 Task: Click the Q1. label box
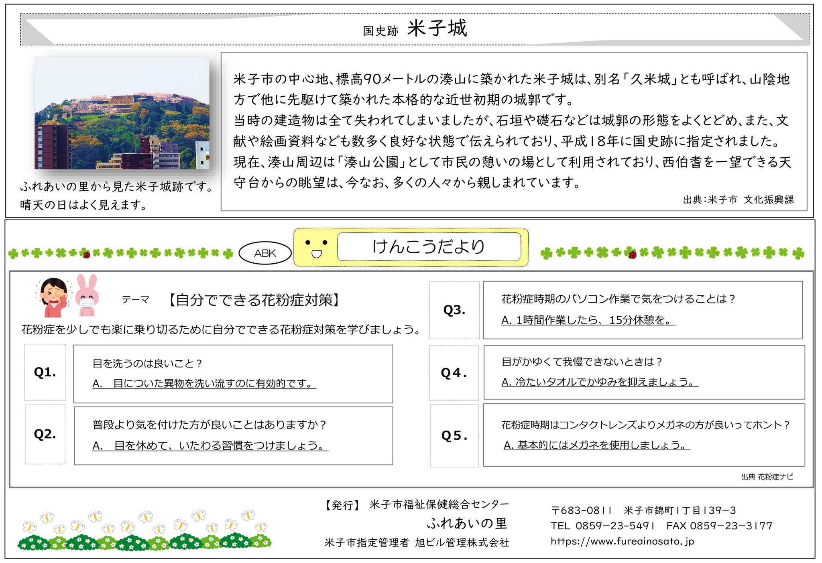click(x=45, y=372)
